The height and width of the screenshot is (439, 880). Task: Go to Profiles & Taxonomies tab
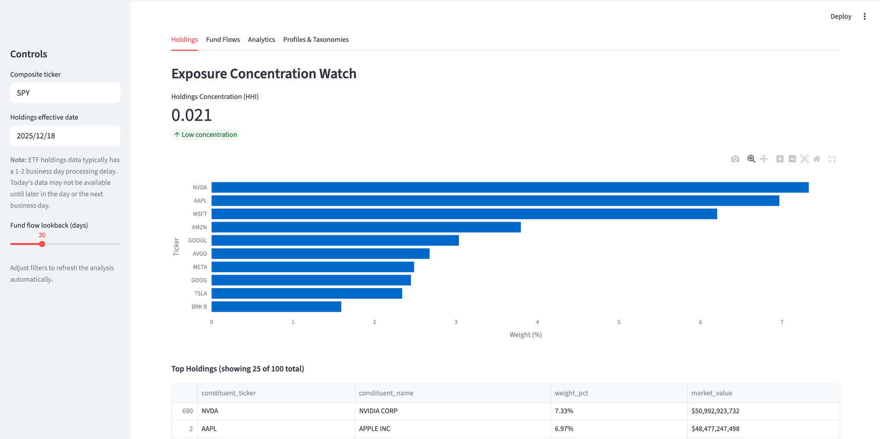[x=315, y=40]
